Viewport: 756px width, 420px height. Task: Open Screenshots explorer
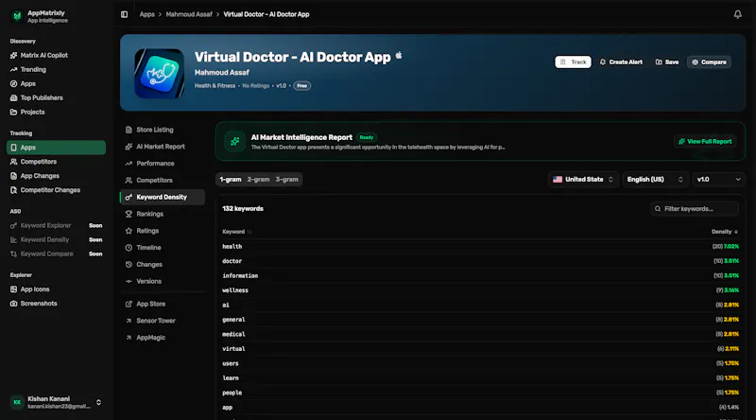point(39,304)
